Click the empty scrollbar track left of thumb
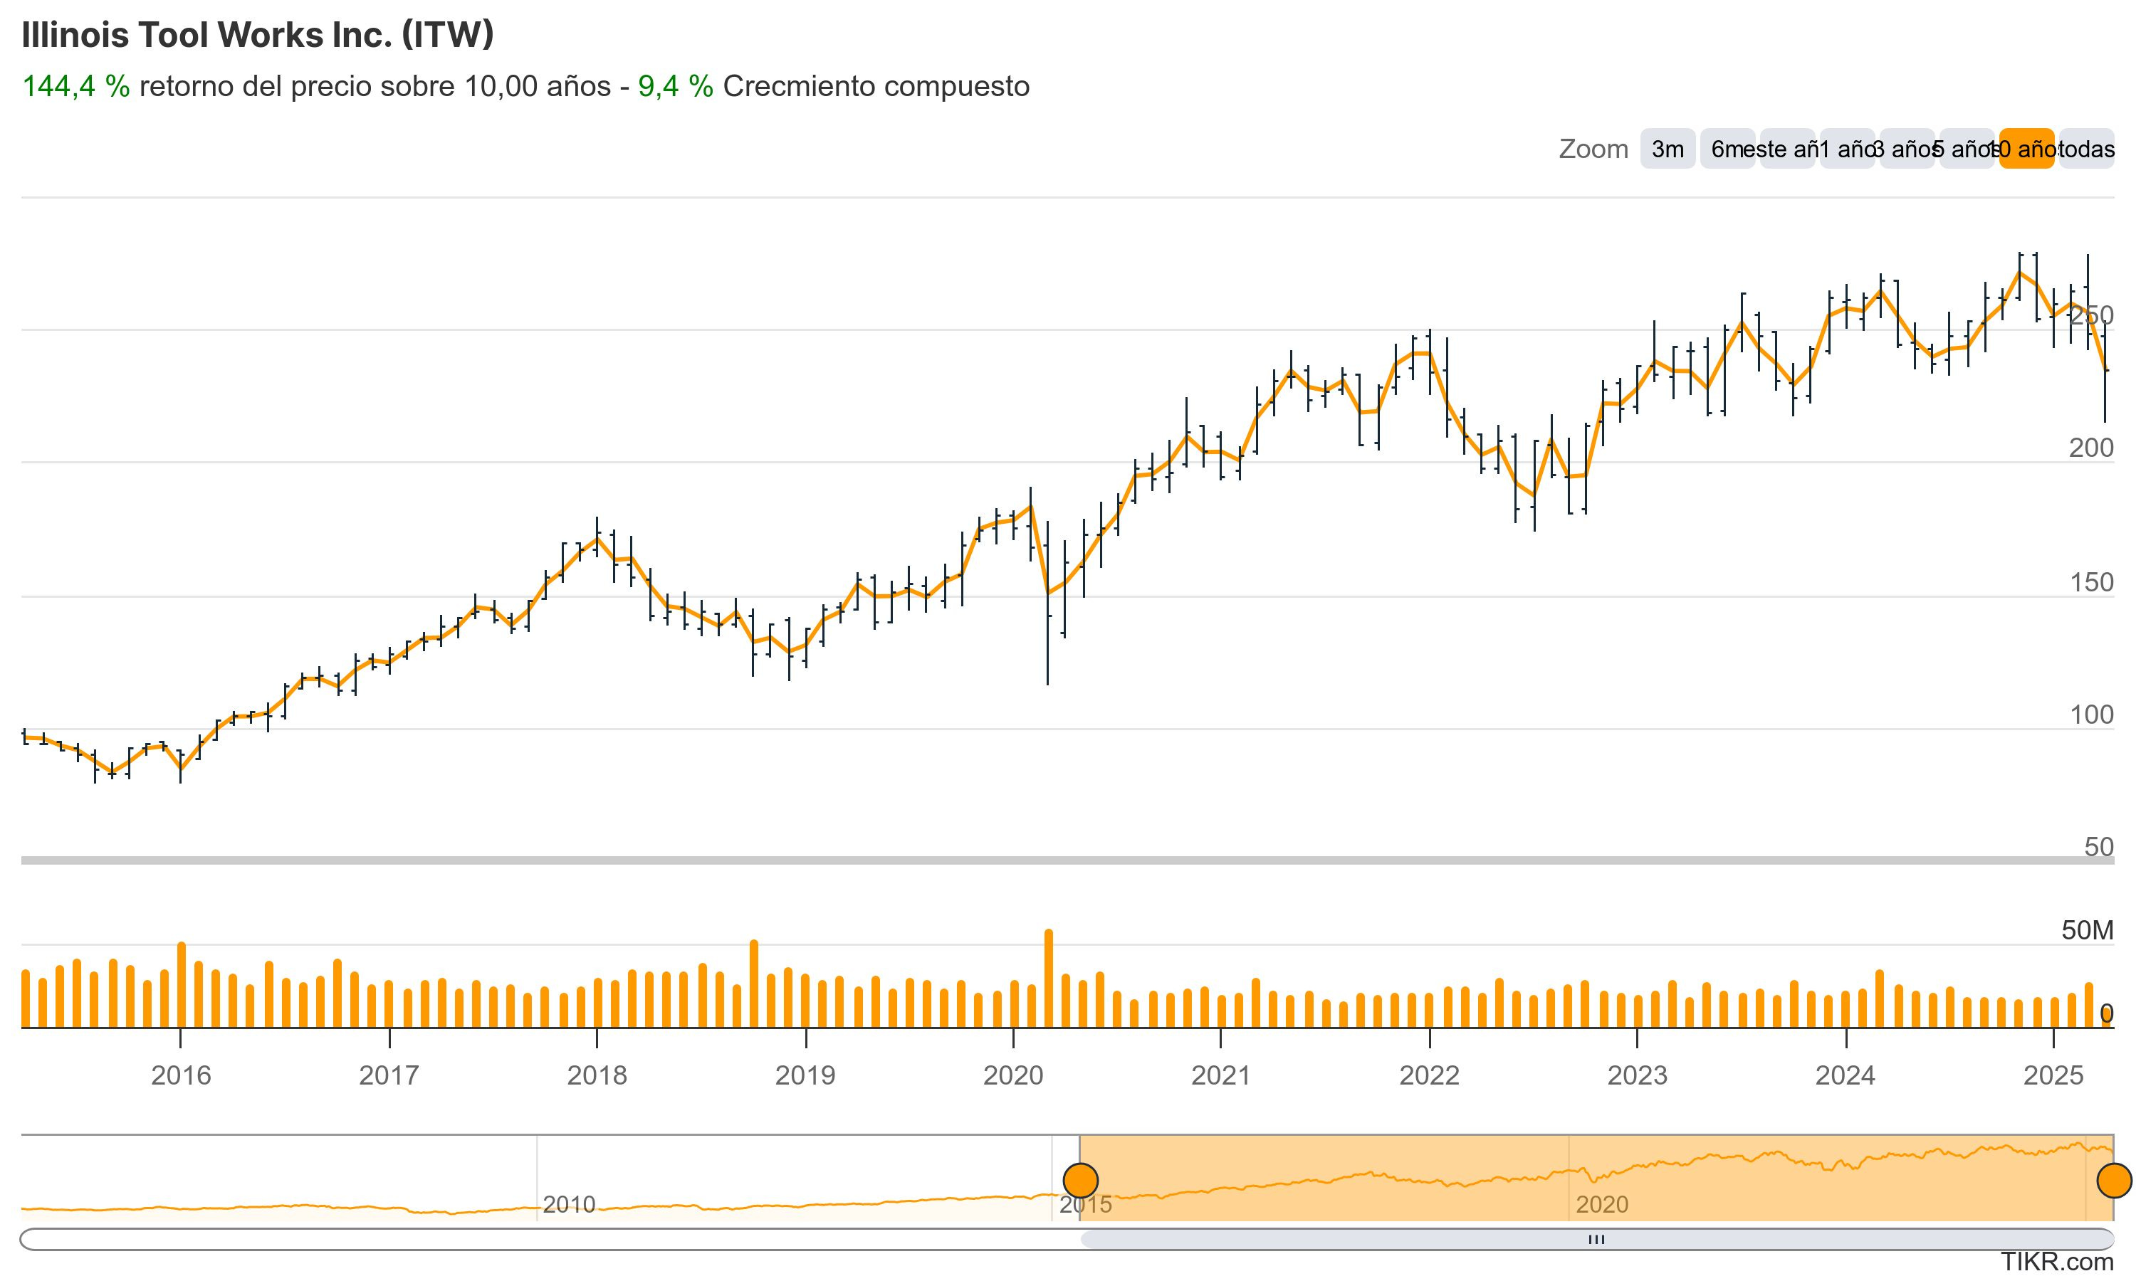 (x=549, y=1240)
